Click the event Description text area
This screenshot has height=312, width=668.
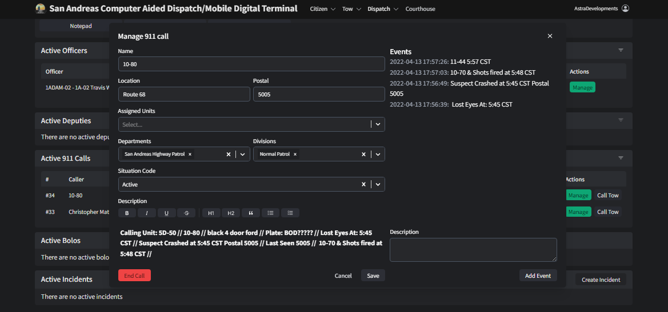473,250
